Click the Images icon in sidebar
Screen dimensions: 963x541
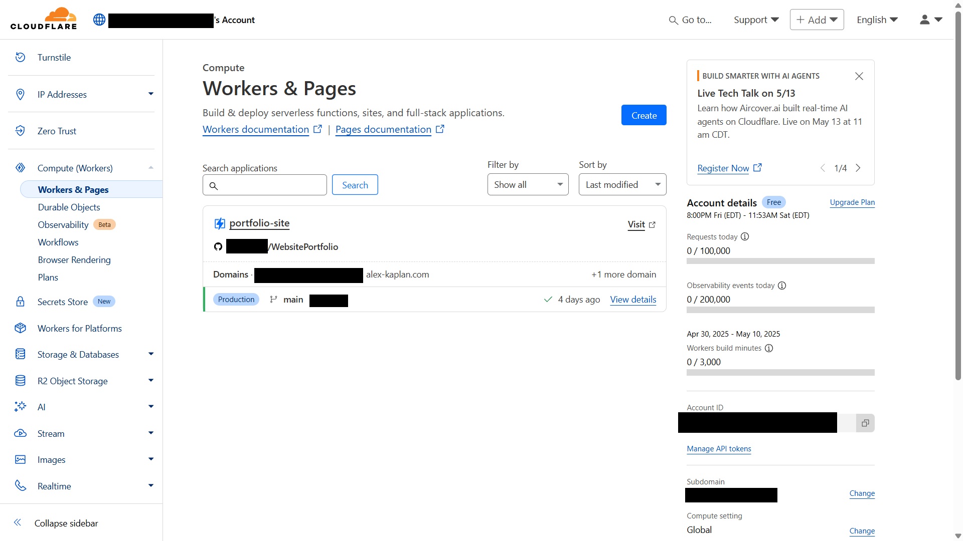pyautogui.click(x=20, y=459)
